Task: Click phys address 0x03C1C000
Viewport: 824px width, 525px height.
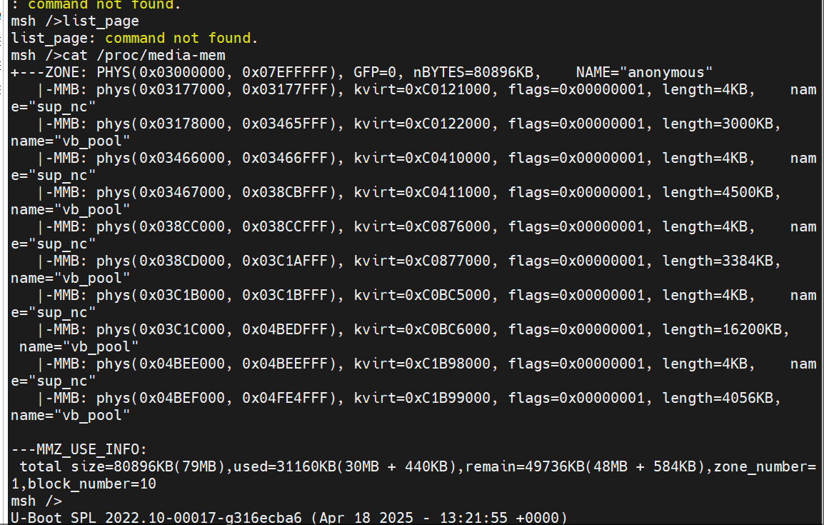Action: [x=182, y=329]
